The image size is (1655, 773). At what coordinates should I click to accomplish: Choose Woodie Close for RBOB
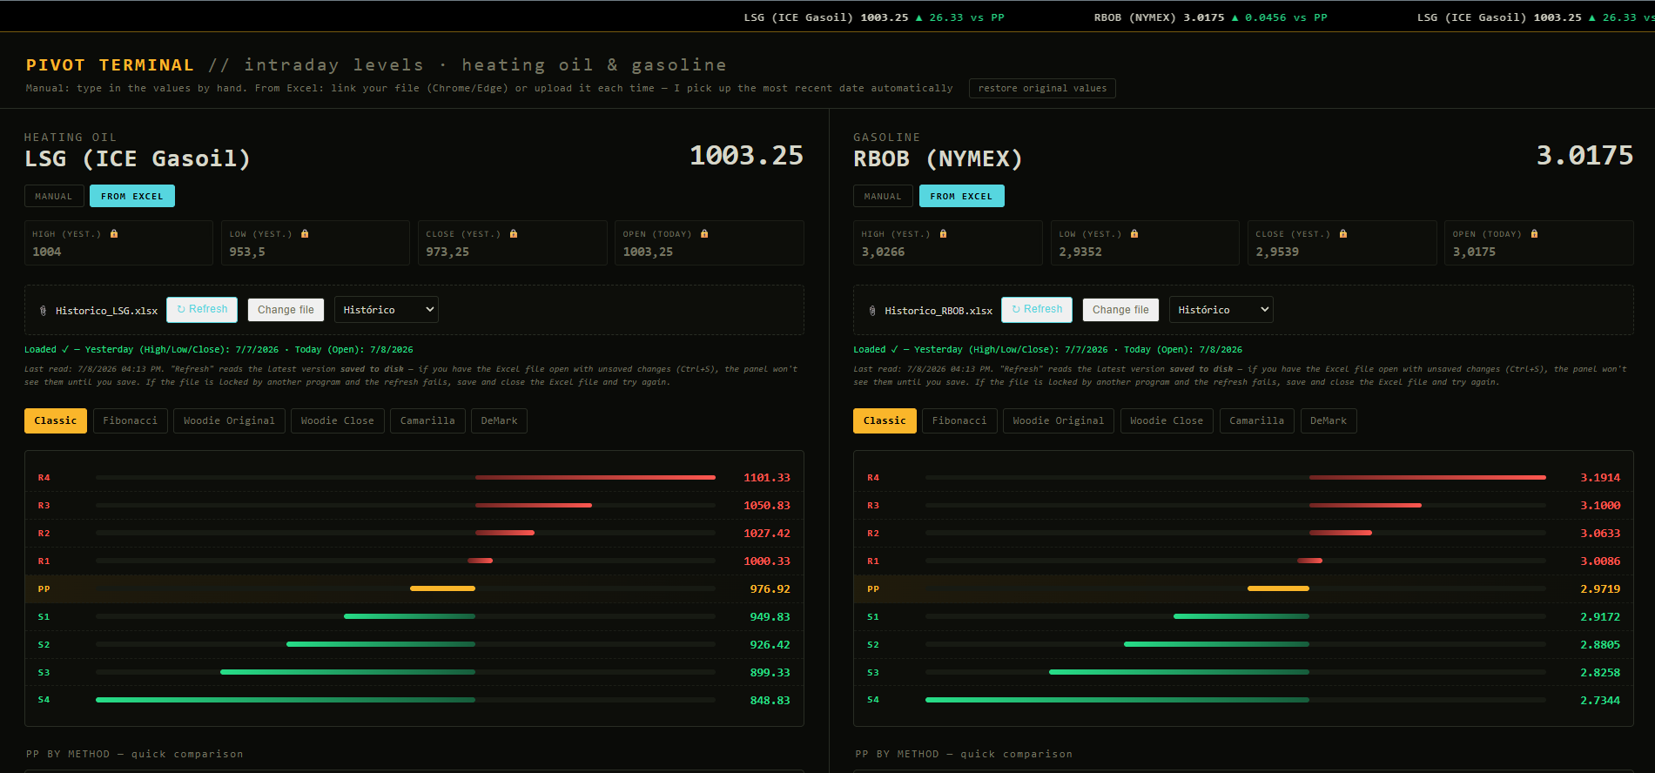(1167, 420)
